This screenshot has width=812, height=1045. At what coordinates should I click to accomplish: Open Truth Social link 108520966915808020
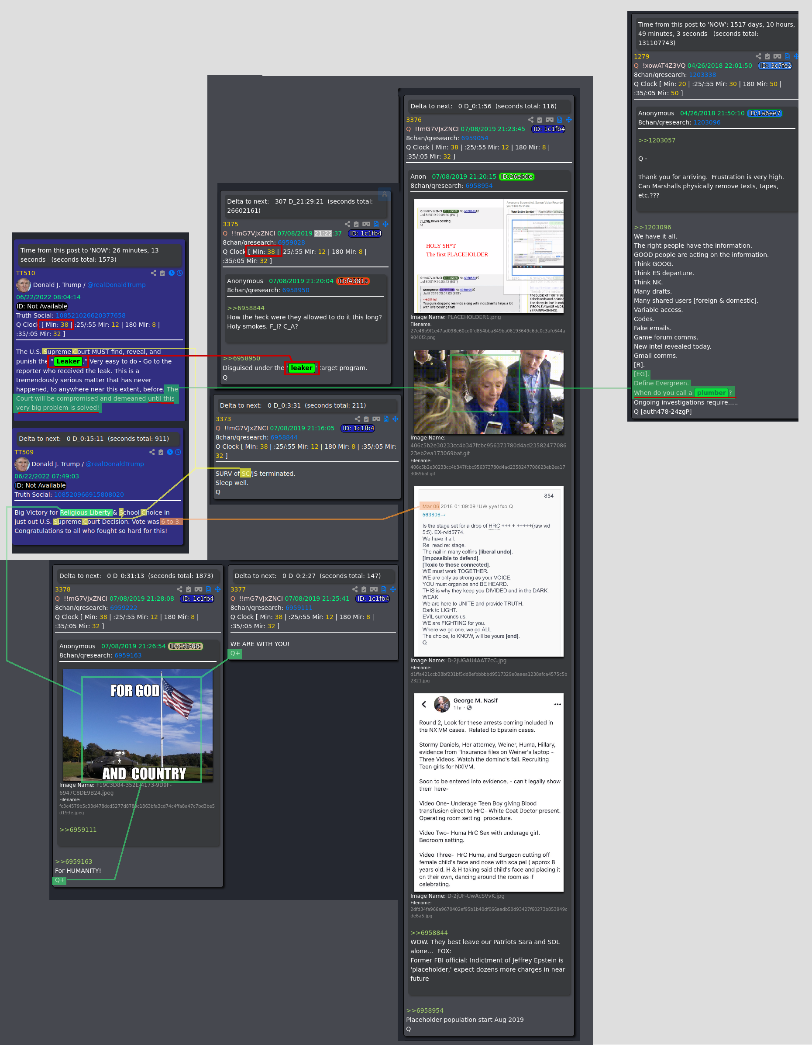pos(89,495)
